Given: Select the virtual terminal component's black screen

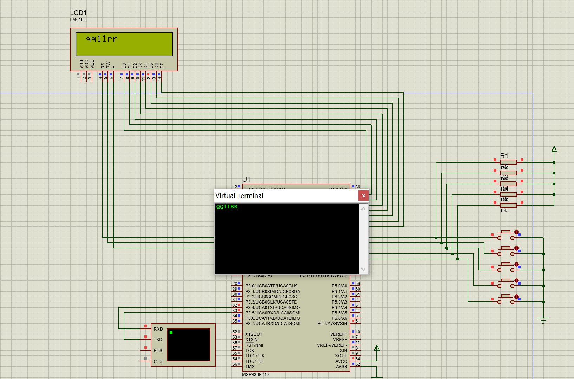Looking at the screenshot, I should 189,345.
